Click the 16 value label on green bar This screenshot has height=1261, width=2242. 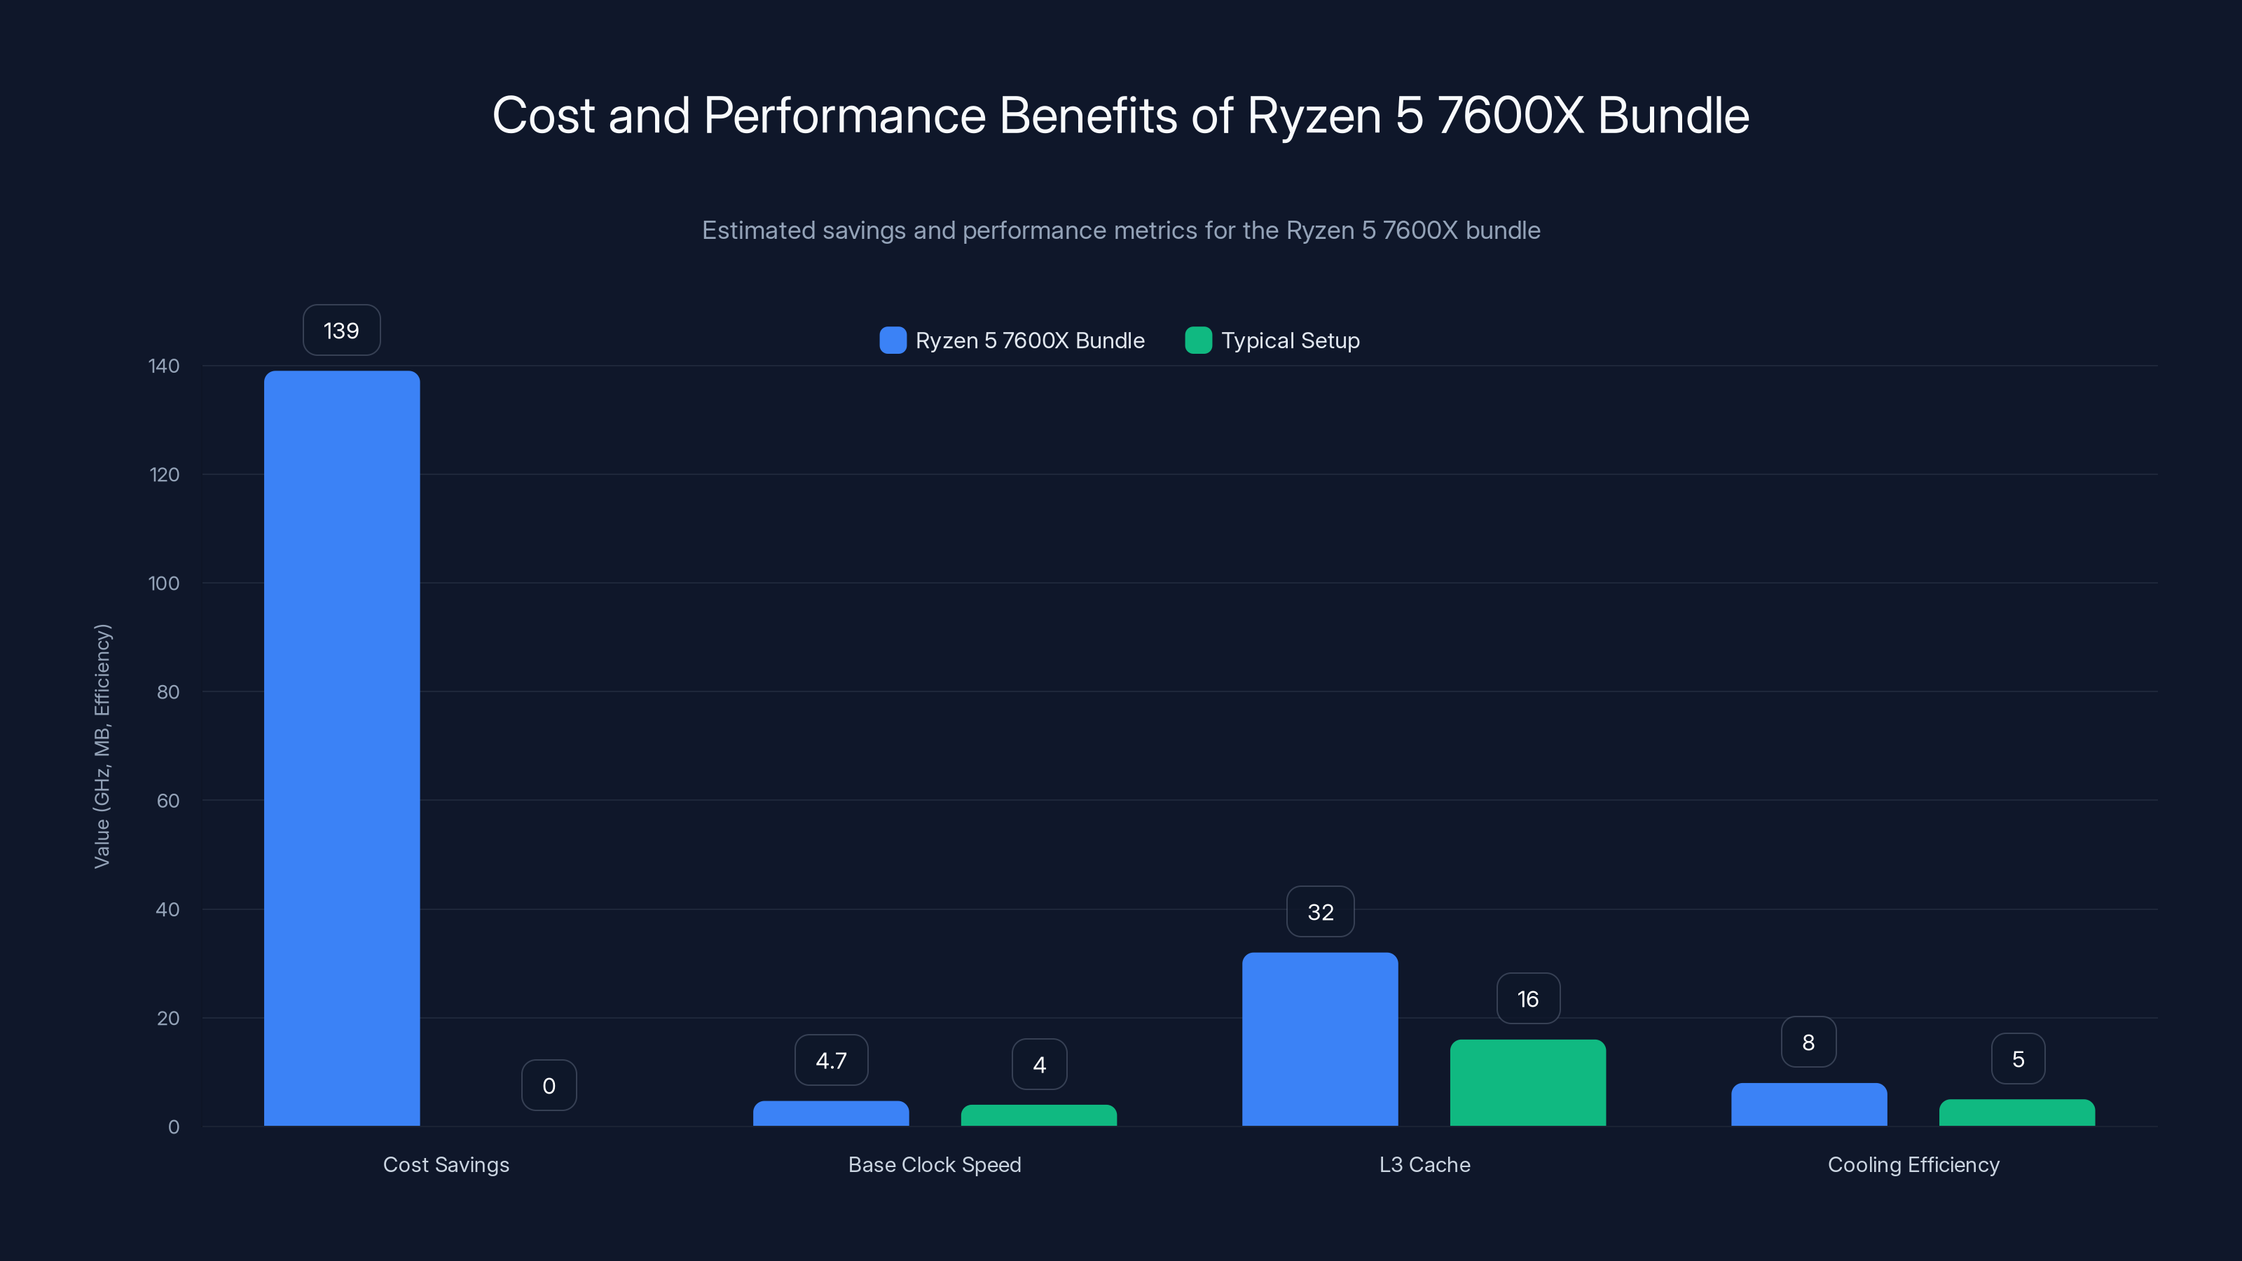point(1527,998)
